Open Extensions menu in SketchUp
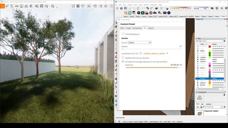The image size is (228, 128). pos(154,5)
